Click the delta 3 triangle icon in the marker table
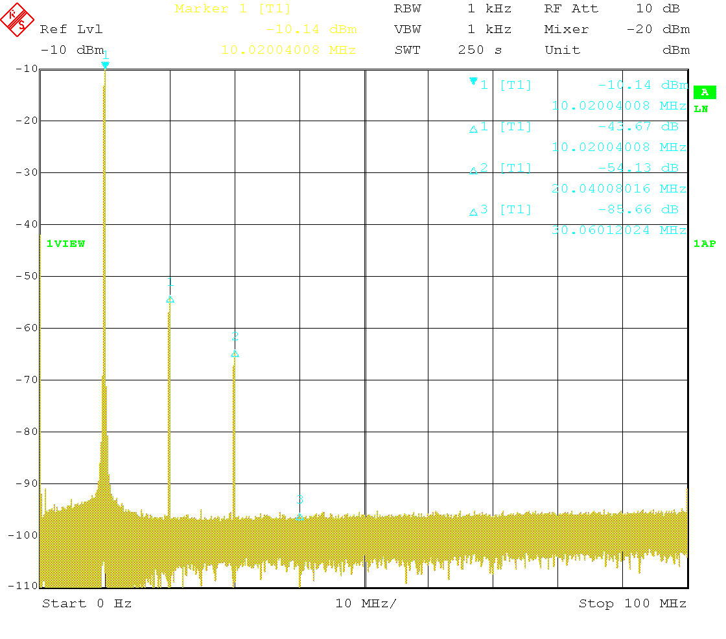The height and width of the screenshot is (639, 726). 473,213
